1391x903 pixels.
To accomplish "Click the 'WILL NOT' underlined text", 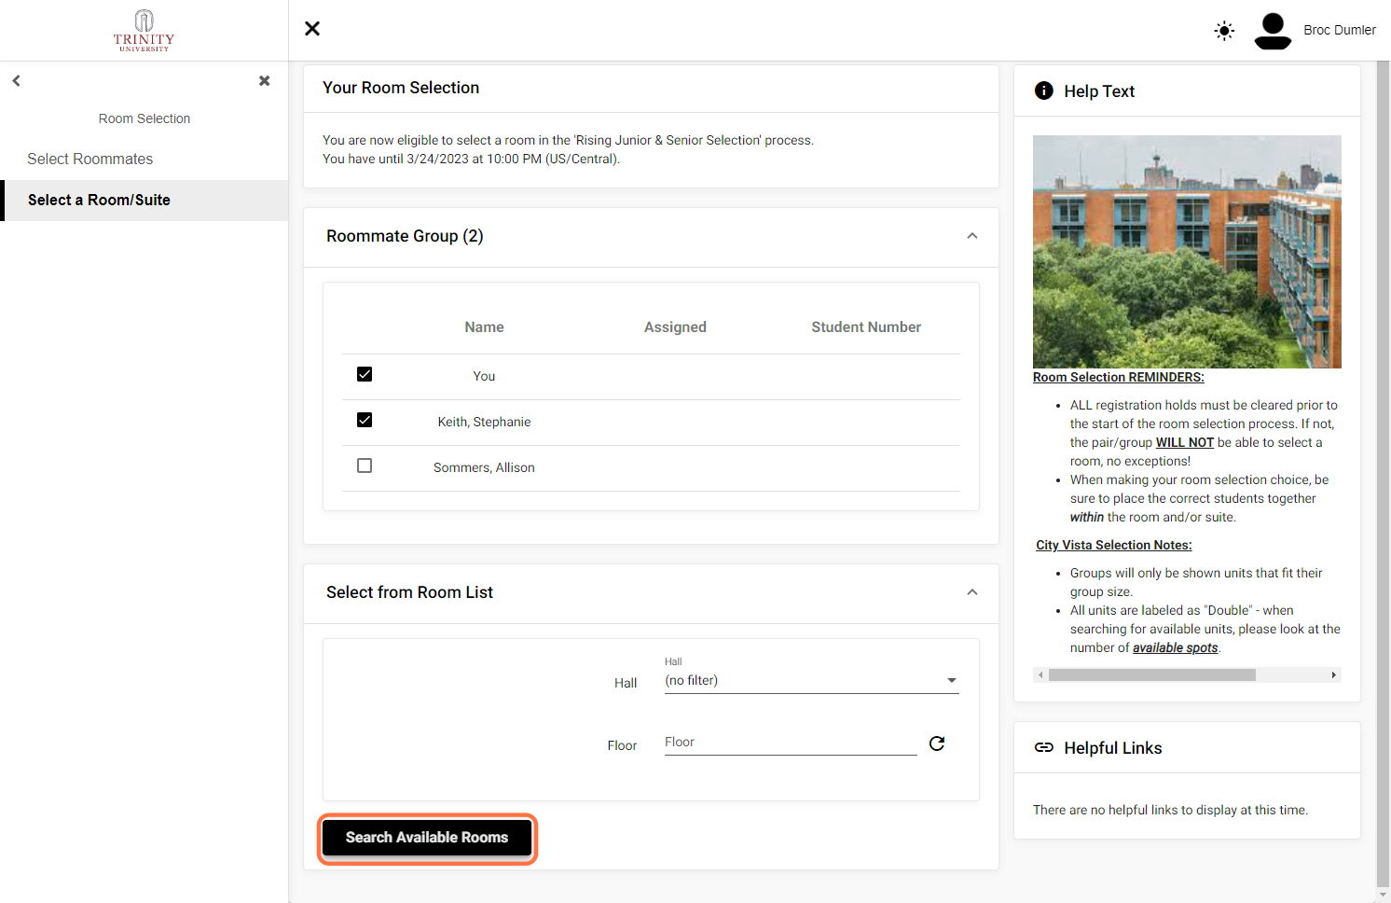I will (1185, 443).
